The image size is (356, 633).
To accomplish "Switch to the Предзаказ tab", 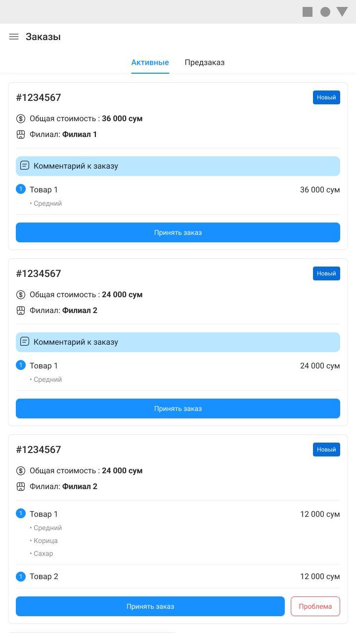I will pos(205,62).
